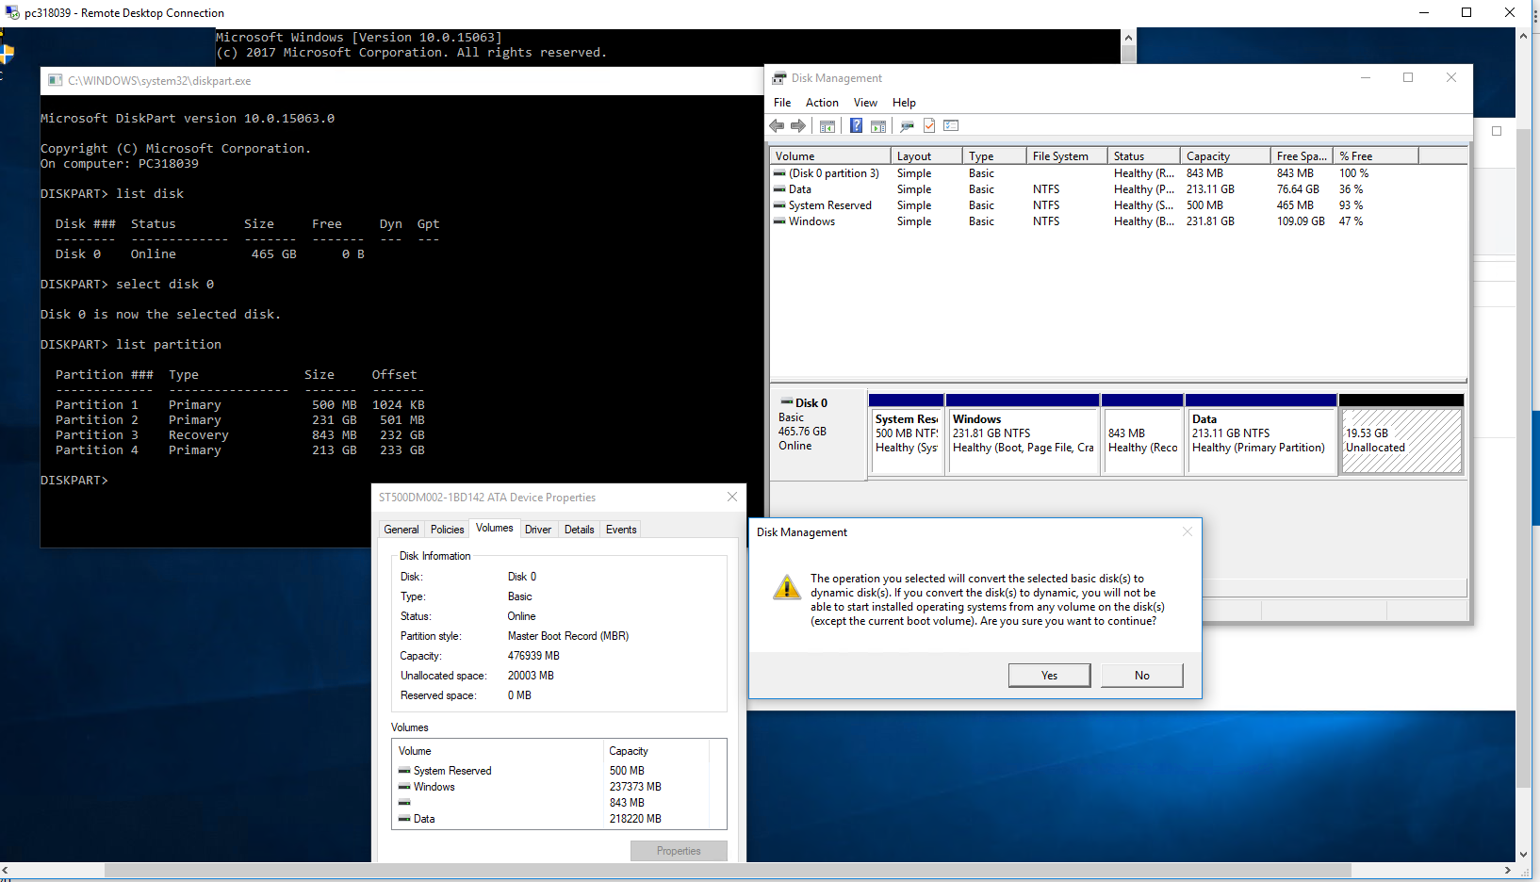The height and width of the screenshot is (882, 1540).
Task: Switch to the Policies tab
Action: coord(447,530)
